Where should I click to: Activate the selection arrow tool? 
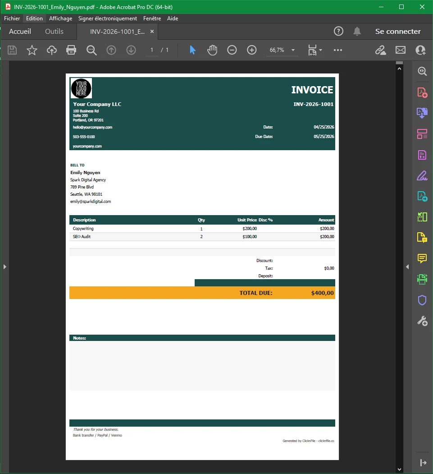pos(192,50)
